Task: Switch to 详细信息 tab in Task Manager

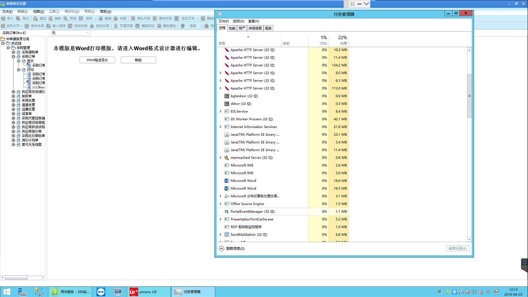Action: (255, 28)
